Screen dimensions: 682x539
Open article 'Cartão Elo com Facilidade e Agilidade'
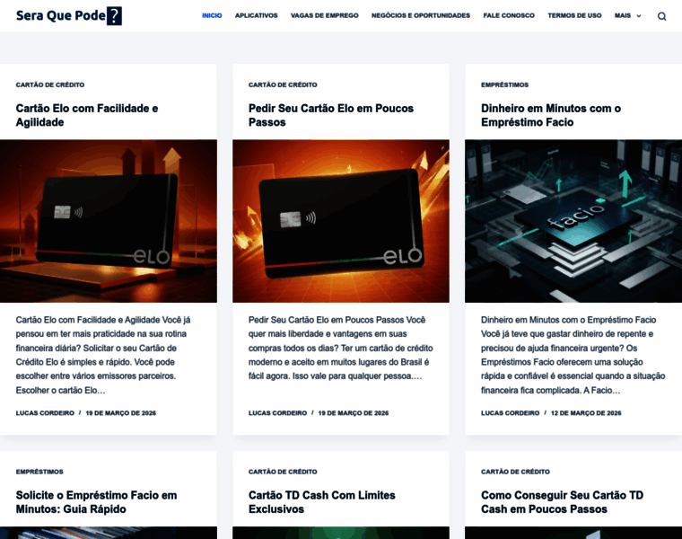point(87,115)
